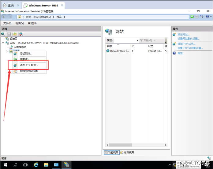Switch to the Content View tab

tap(127, 152)
